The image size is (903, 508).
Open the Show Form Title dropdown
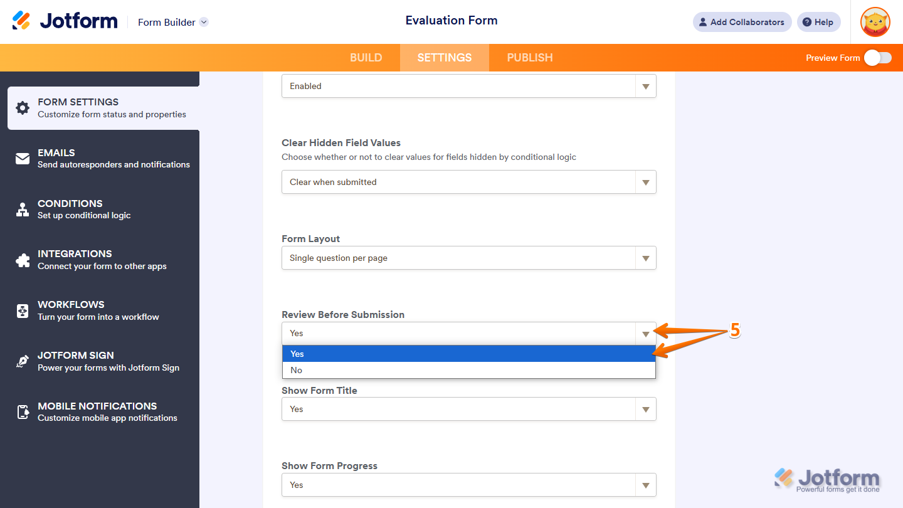click(645, 409)
